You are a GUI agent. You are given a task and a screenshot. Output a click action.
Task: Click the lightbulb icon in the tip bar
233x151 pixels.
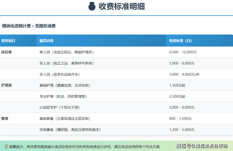click(6, 147)
